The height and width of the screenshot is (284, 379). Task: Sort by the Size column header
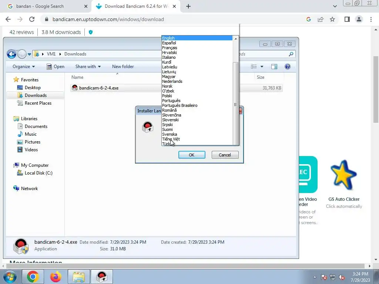coord(261,77)
